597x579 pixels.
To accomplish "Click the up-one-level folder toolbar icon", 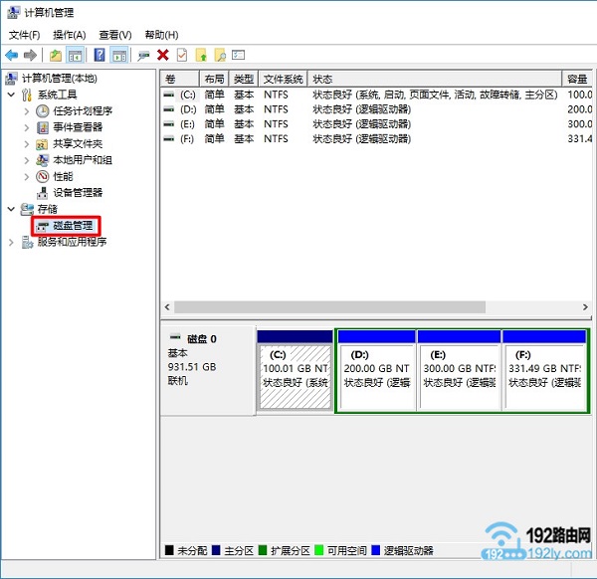I will 55,55.
